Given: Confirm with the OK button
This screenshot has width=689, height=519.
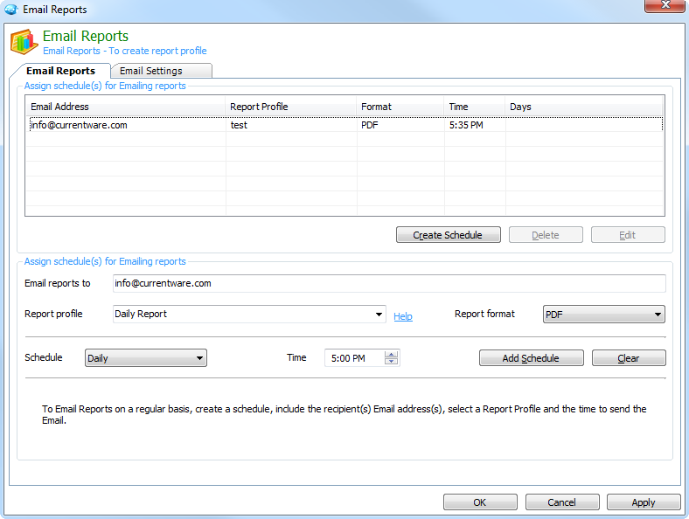Looking at the screenshot, I should [x=480, y=502].
